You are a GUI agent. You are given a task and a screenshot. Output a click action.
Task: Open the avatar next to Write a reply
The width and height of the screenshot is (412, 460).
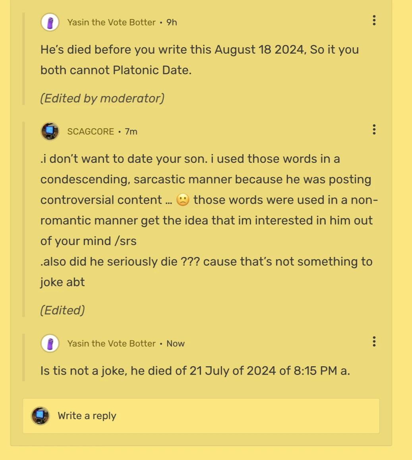click(x=40, y=416)
